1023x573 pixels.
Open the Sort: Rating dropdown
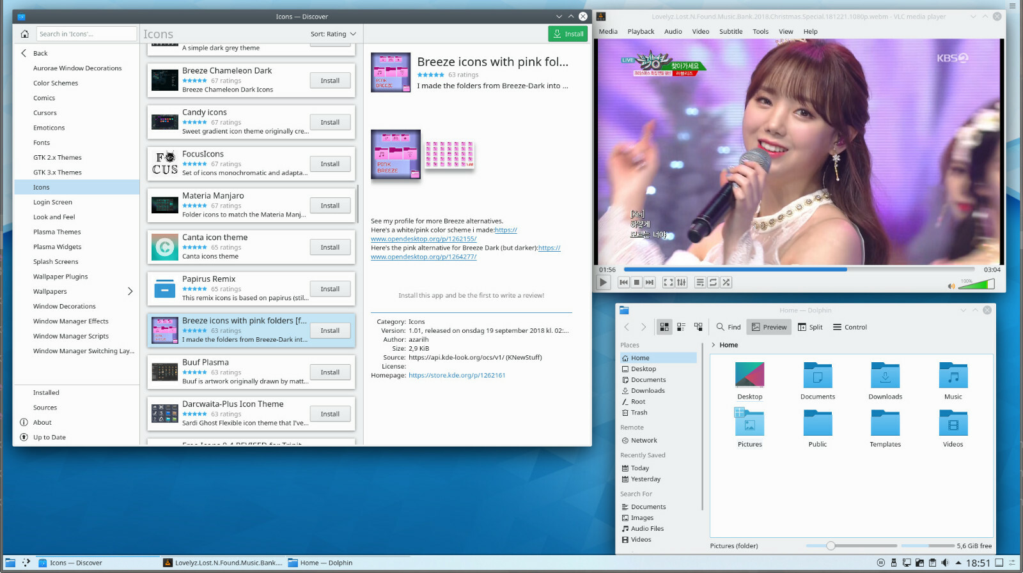coord(333,34)
